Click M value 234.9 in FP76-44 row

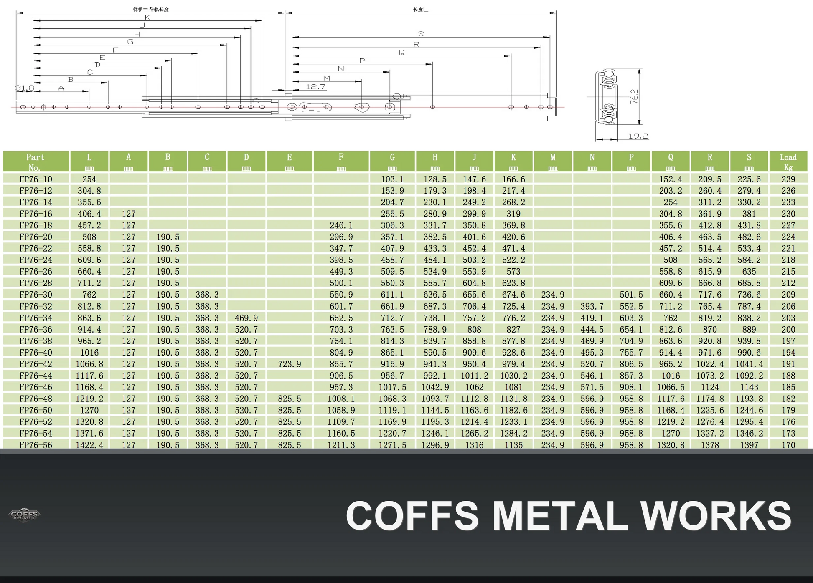[553, 376]
